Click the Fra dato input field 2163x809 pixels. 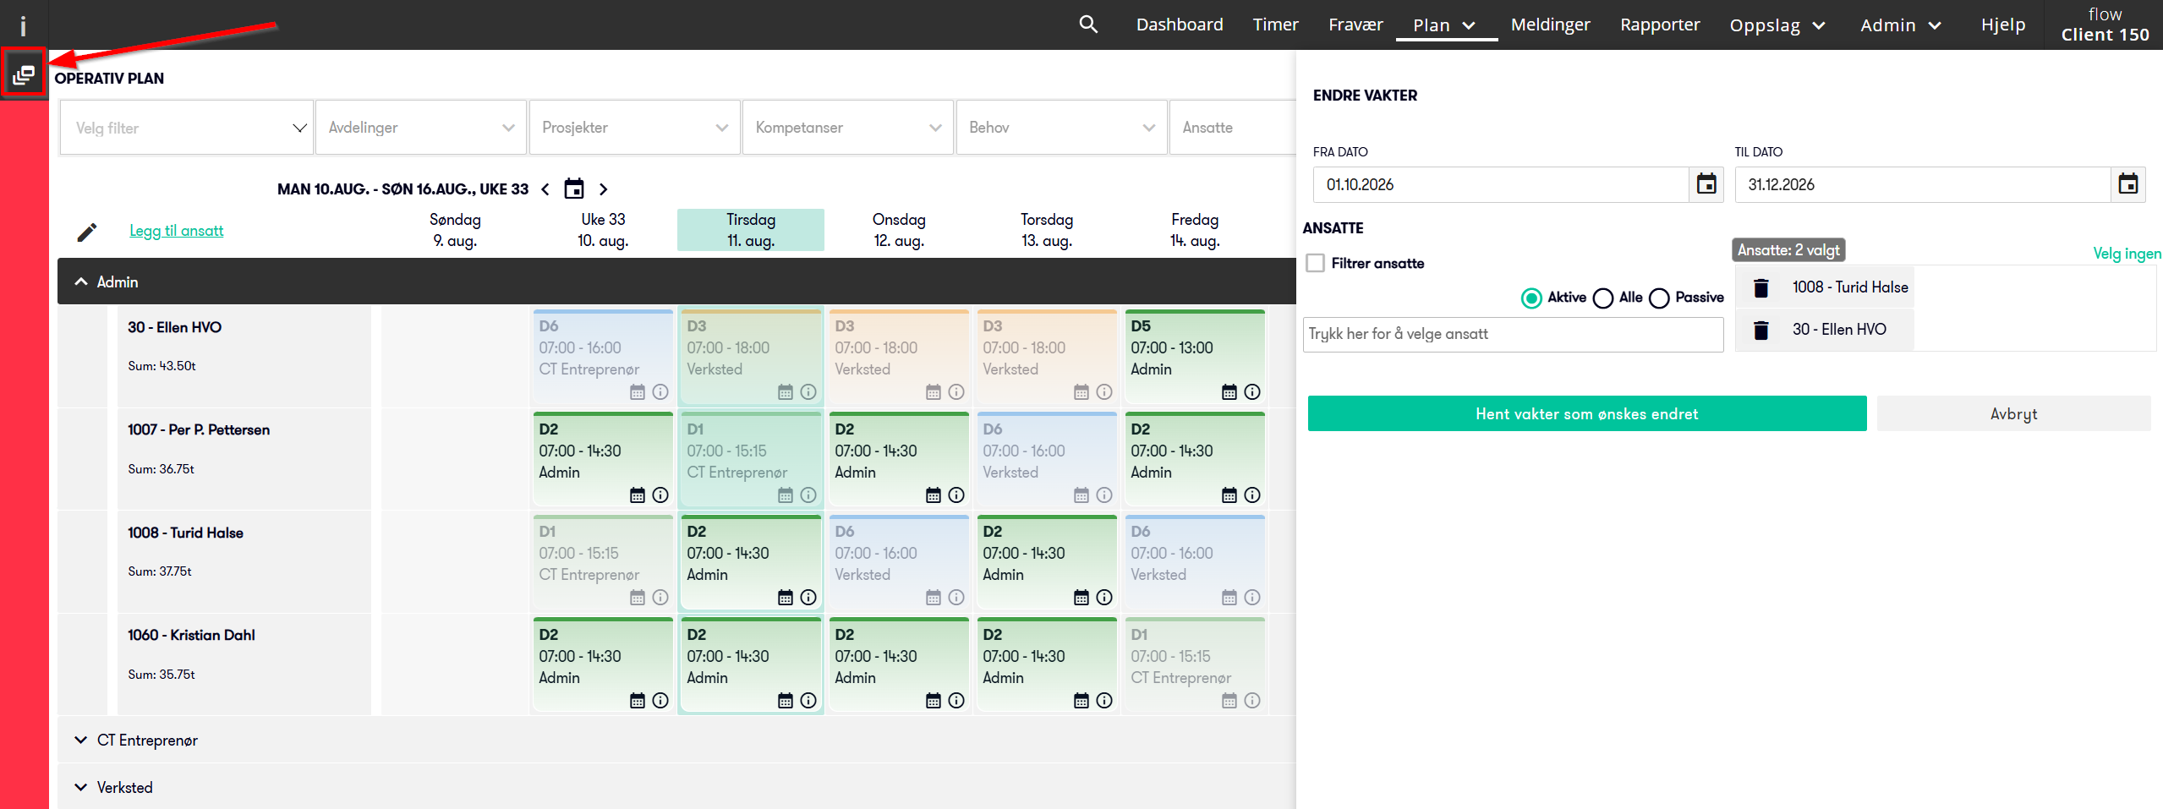point(1501,184)
